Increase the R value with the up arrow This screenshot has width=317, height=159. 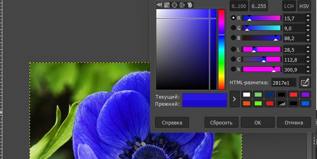308,16
